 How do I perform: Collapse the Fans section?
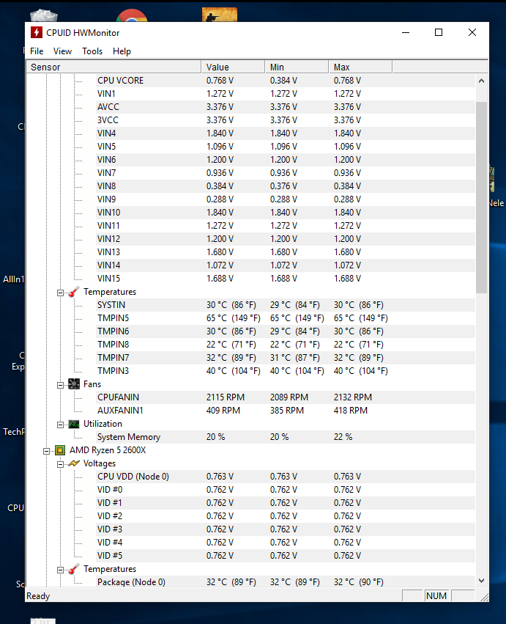pyautogui.click(x=60, y=385)
